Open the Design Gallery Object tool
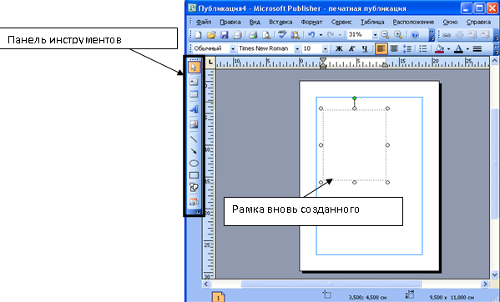The image size is (500, 302). point(194,202)
